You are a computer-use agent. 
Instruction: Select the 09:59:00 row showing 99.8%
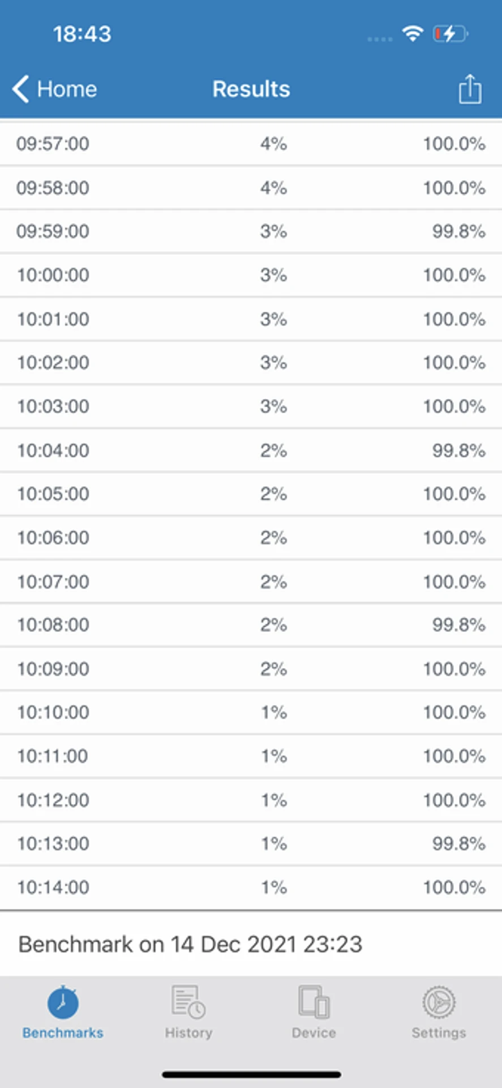pyautogui.click(x=251, y=231)
